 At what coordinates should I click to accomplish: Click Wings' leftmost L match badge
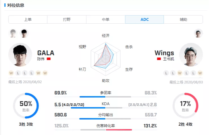(x=166, y=73)
